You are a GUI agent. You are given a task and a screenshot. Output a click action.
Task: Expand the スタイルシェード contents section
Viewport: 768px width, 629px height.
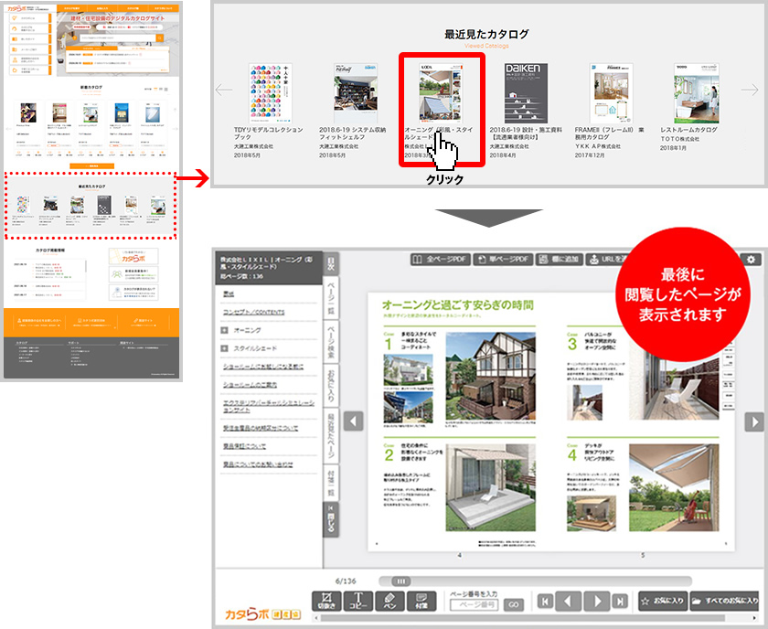225,348
